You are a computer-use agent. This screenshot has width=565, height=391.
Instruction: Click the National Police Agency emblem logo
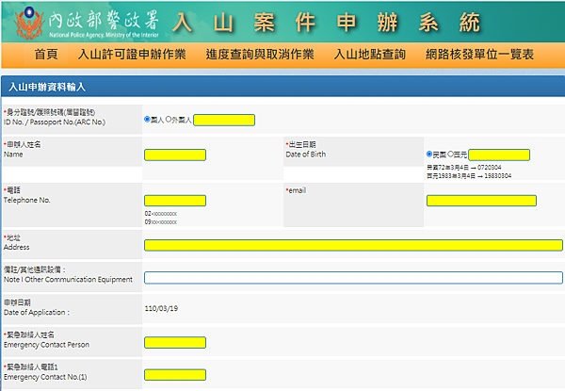[29, 23]
